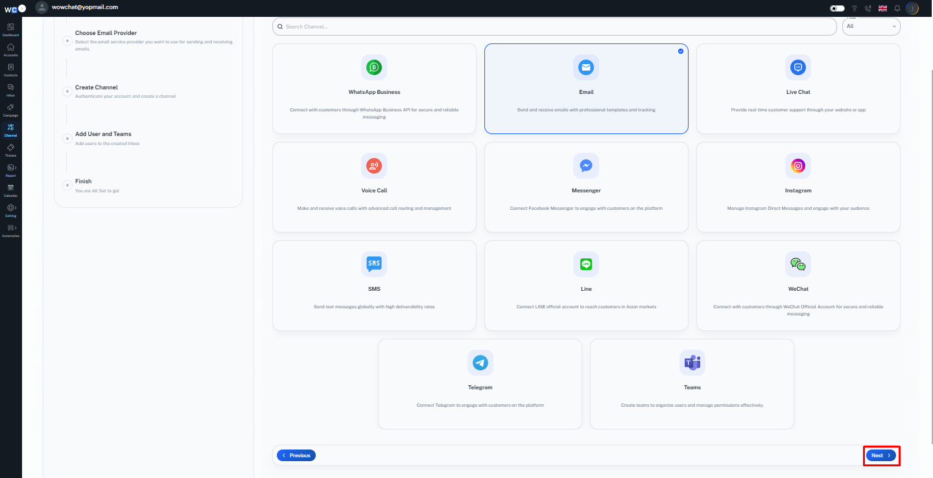This screenshot has height=478, width=933.
Task: Select the Messenger channel icon
Action: point(586,166)
